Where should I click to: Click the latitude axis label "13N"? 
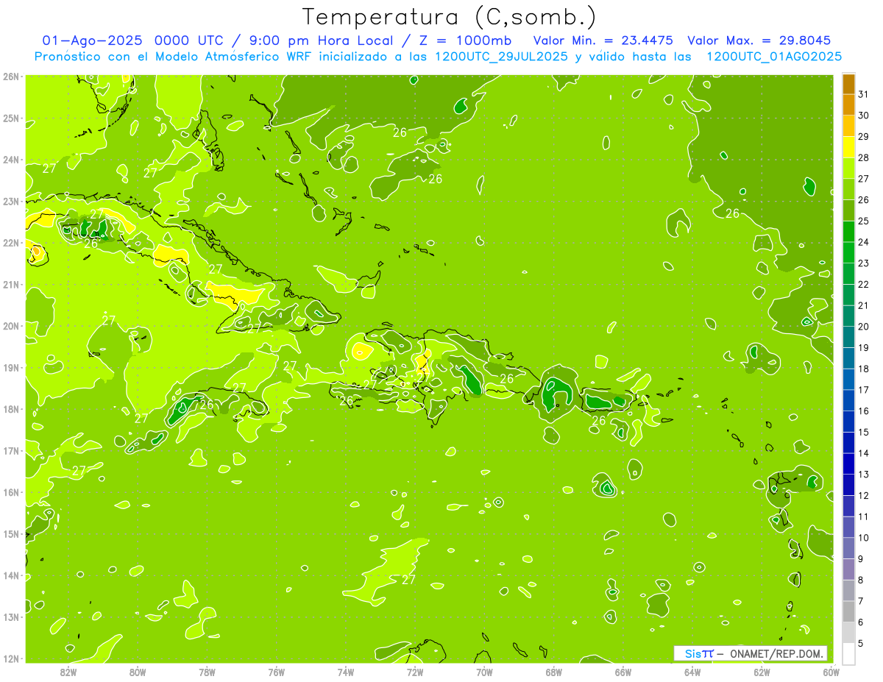[x=10, y=617]
